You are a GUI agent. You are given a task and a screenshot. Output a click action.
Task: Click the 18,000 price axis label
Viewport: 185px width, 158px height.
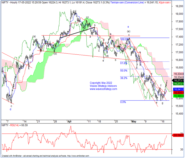[179, 14]
